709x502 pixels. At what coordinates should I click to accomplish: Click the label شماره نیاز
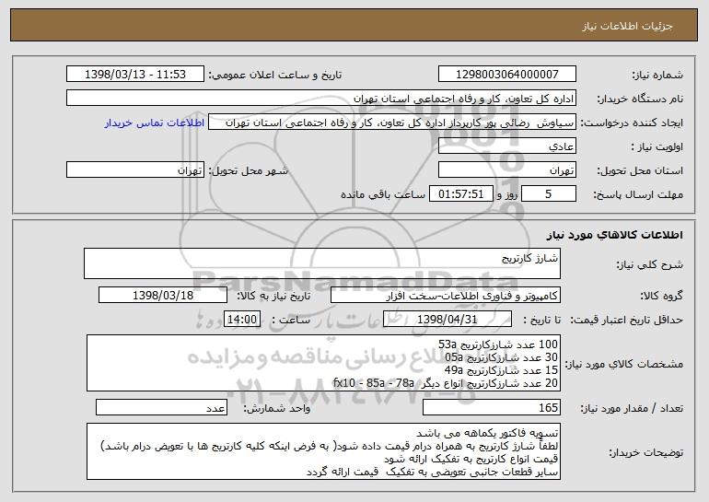pyautogui.click(x=657, y=76)
